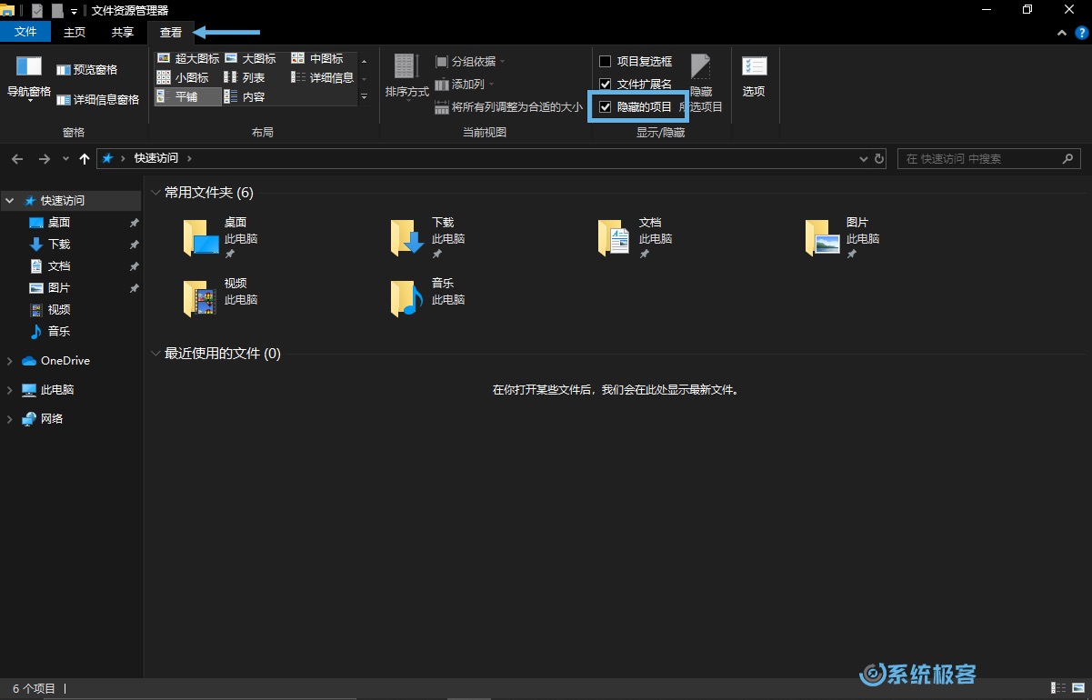
Task: Select 文档 in the navigation pane
Action: 59,266
